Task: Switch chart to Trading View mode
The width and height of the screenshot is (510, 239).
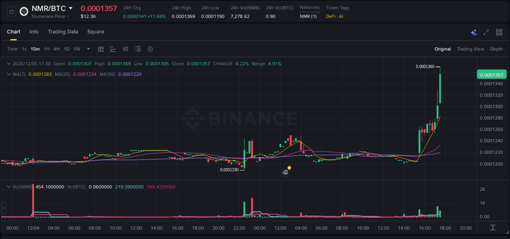Action: (x=470, y=49)
